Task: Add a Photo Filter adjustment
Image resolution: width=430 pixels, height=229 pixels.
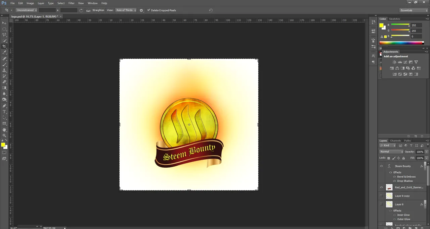Action: 408,68
